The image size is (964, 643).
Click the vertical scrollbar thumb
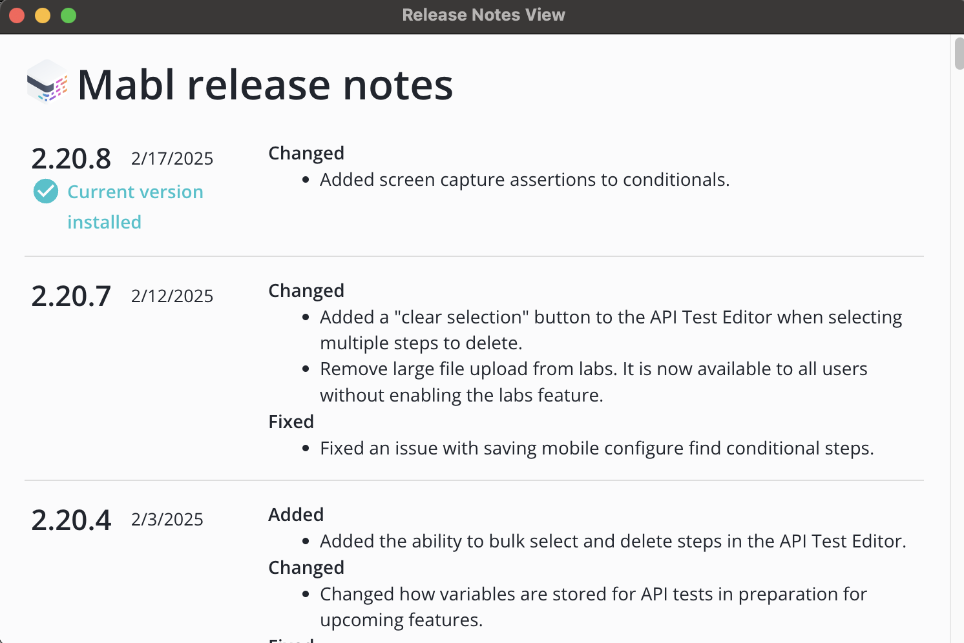(x=959, y=53)
